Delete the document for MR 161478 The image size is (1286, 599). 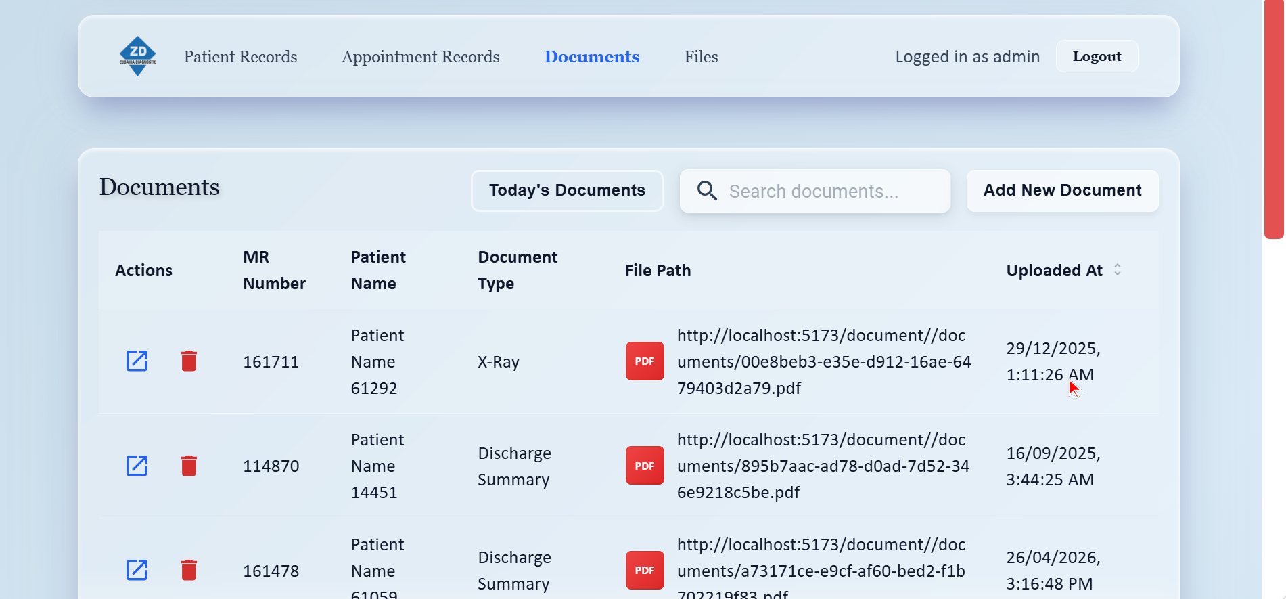(189, 570)
